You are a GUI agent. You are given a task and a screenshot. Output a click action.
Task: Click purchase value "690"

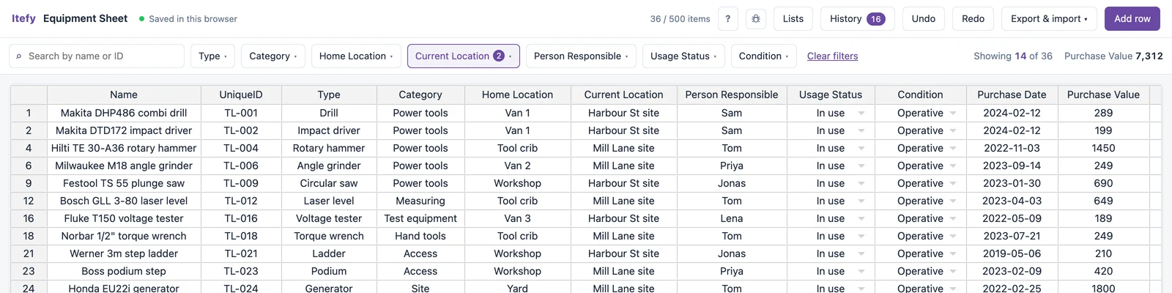[x=1103, y=183]
